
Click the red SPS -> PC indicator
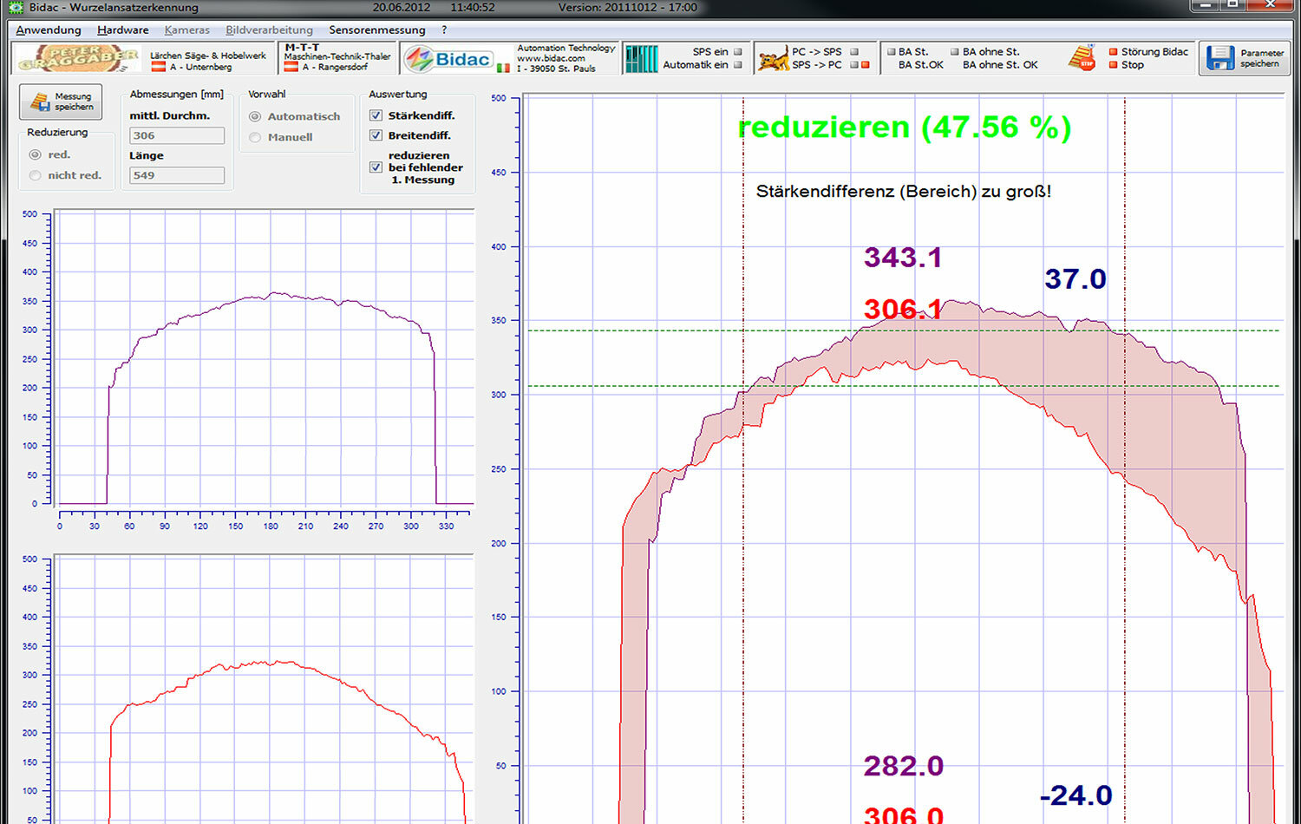click(x=865, y=65)
